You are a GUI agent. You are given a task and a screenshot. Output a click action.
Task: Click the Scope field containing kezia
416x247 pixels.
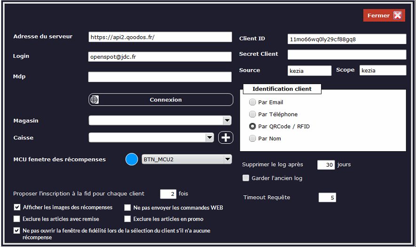point(383,70)
